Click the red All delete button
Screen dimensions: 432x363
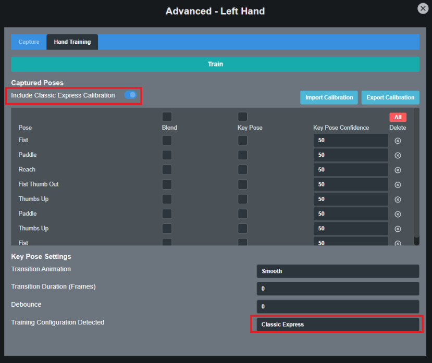(x=398, y=117)
